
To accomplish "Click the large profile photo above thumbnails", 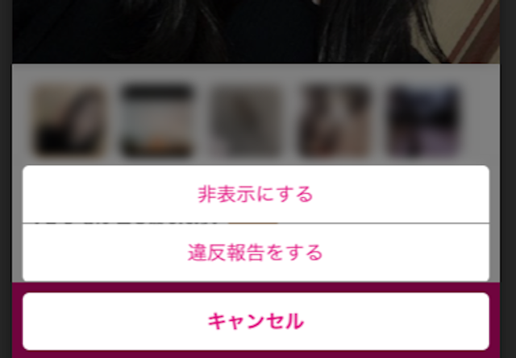I will (x=256, y=31).
